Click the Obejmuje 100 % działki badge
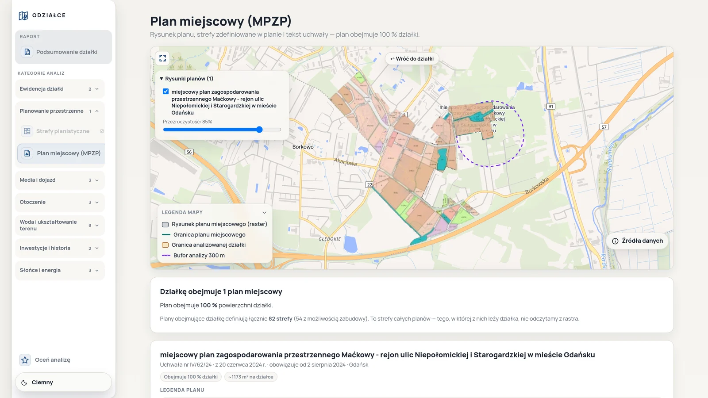The width and height of the screenshot is (708, 398). click(x=191, y=377)
